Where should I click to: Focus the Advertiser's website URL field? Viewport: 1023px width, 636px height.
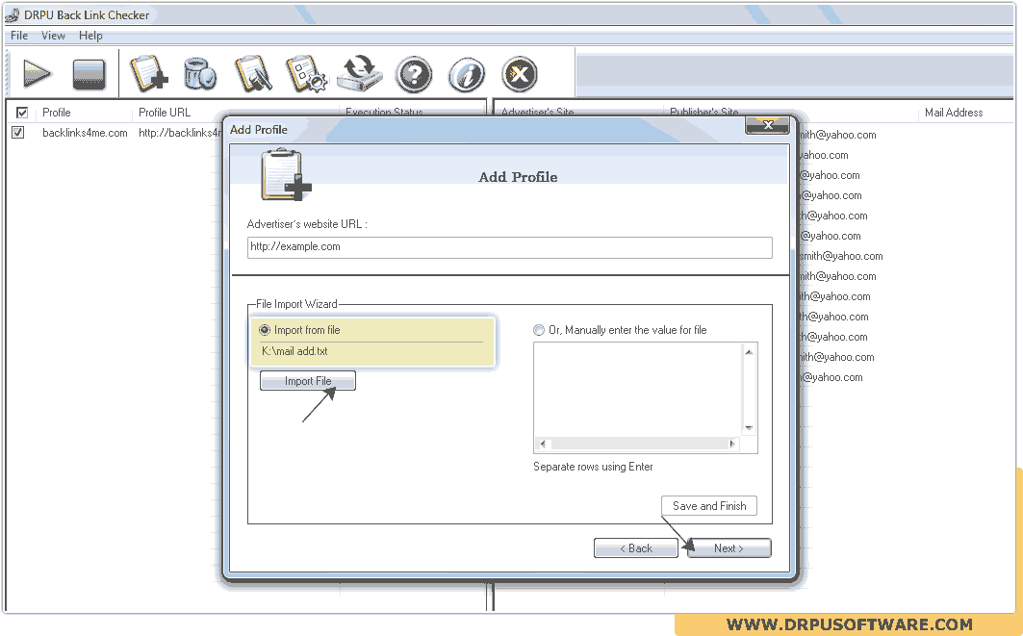coord(509,247)
